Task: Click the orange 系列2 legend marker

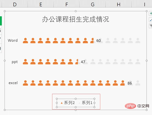Action: [62, 103]
